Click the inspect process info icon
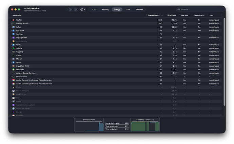Image resolution: width=234 pixels, height=144 pixels. [x=75, y=9]
